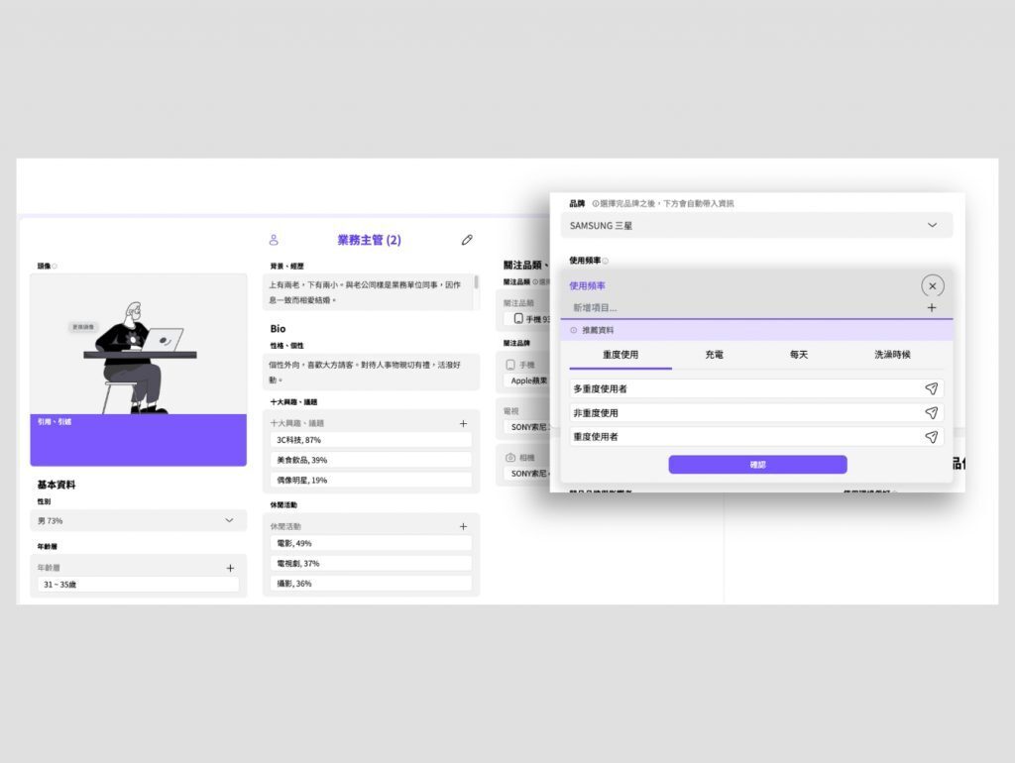Click the scrollbar of 背景、經歷 text box

pyautogui.click(x=477, y=282)
